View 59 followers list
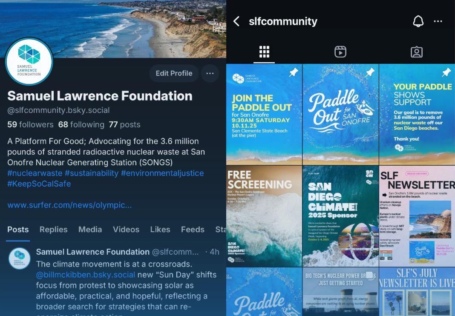 click(31, 125)
